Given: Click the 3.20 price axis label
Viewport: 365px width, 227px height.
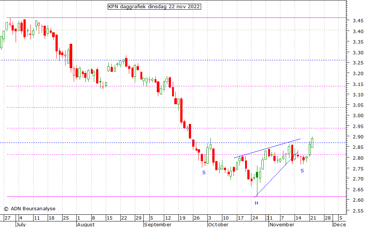Looking at the screenshot, I should pos(358,74).
